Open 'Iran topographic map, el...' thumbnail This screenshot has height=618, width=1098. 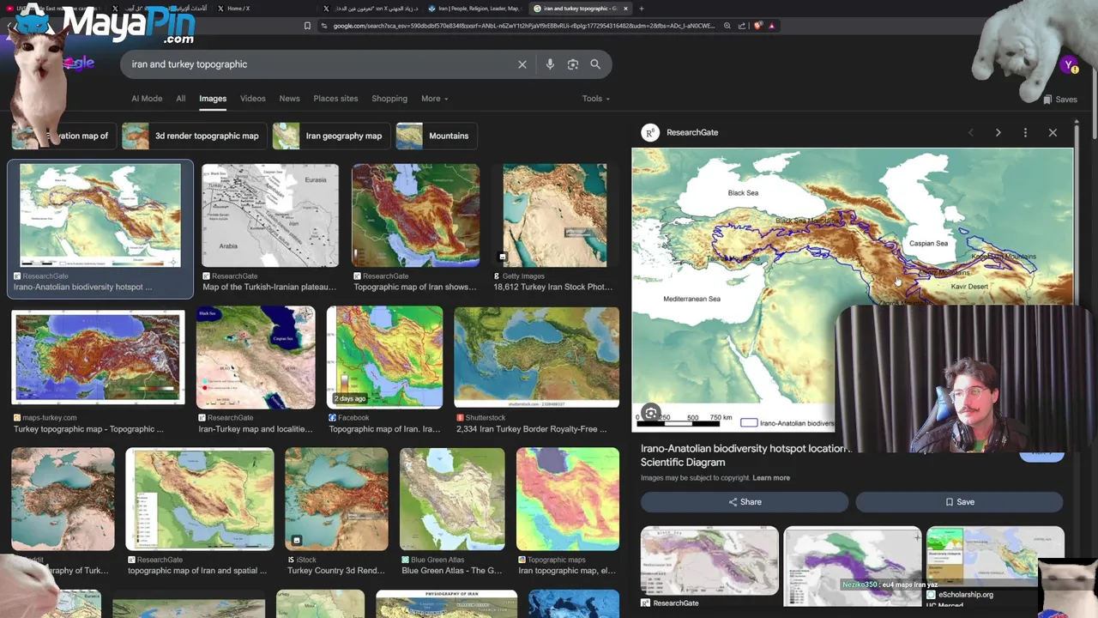(x=567, y=499)
